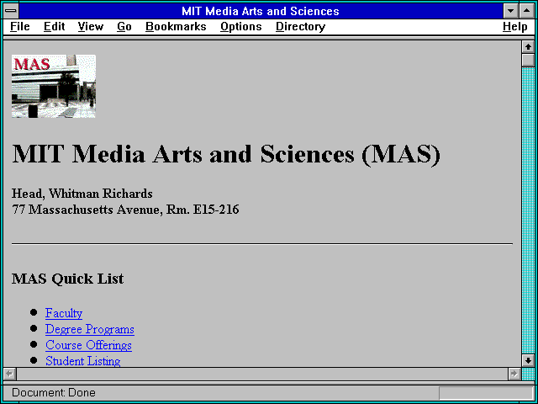Click the horizontal scrollbar left arrow
Viewport: 538px width, 404px height.
[x=9, y=374]
